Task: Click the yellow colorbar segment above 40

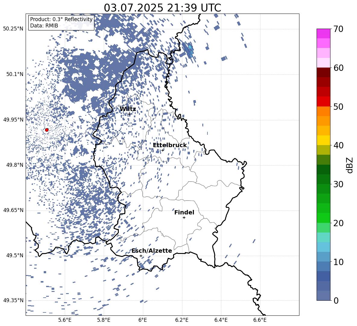Action: click(x=323, y=140)
